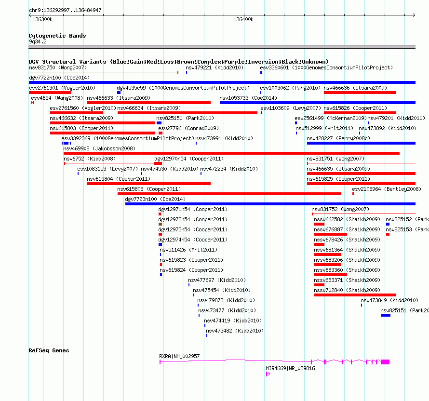Open dgv4535e59 variant label
The image size is (429, 401).
183,88
